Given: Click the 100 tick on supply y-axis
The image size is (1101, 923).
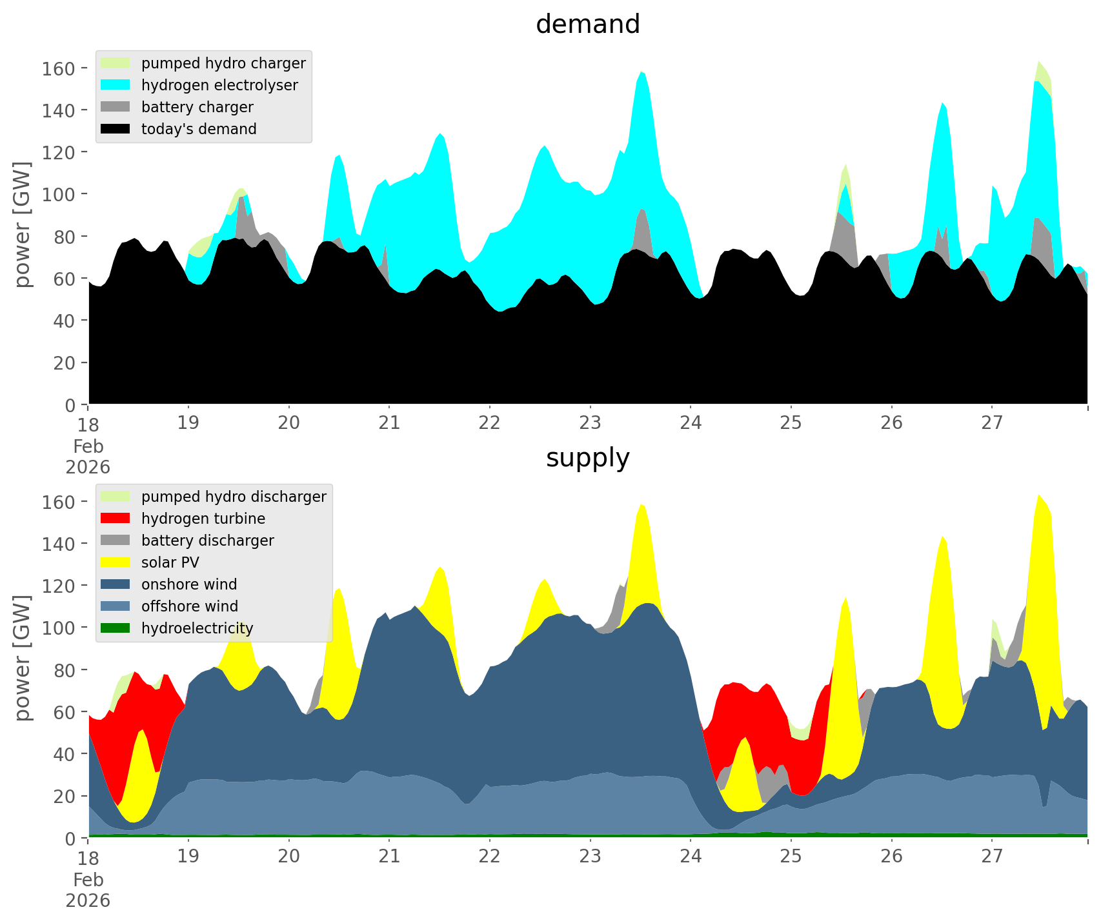Looking at the screenshot, I should point(58,628).
